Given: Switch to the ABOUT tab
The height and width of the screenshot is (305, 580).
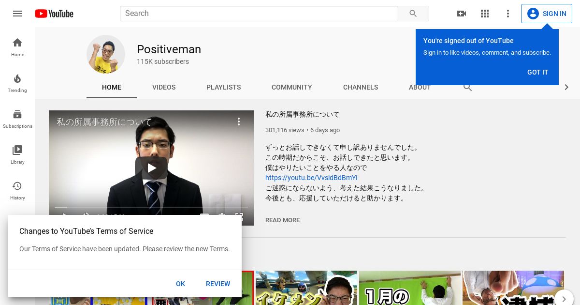Looking at the screenshot, I should point(420,88).
